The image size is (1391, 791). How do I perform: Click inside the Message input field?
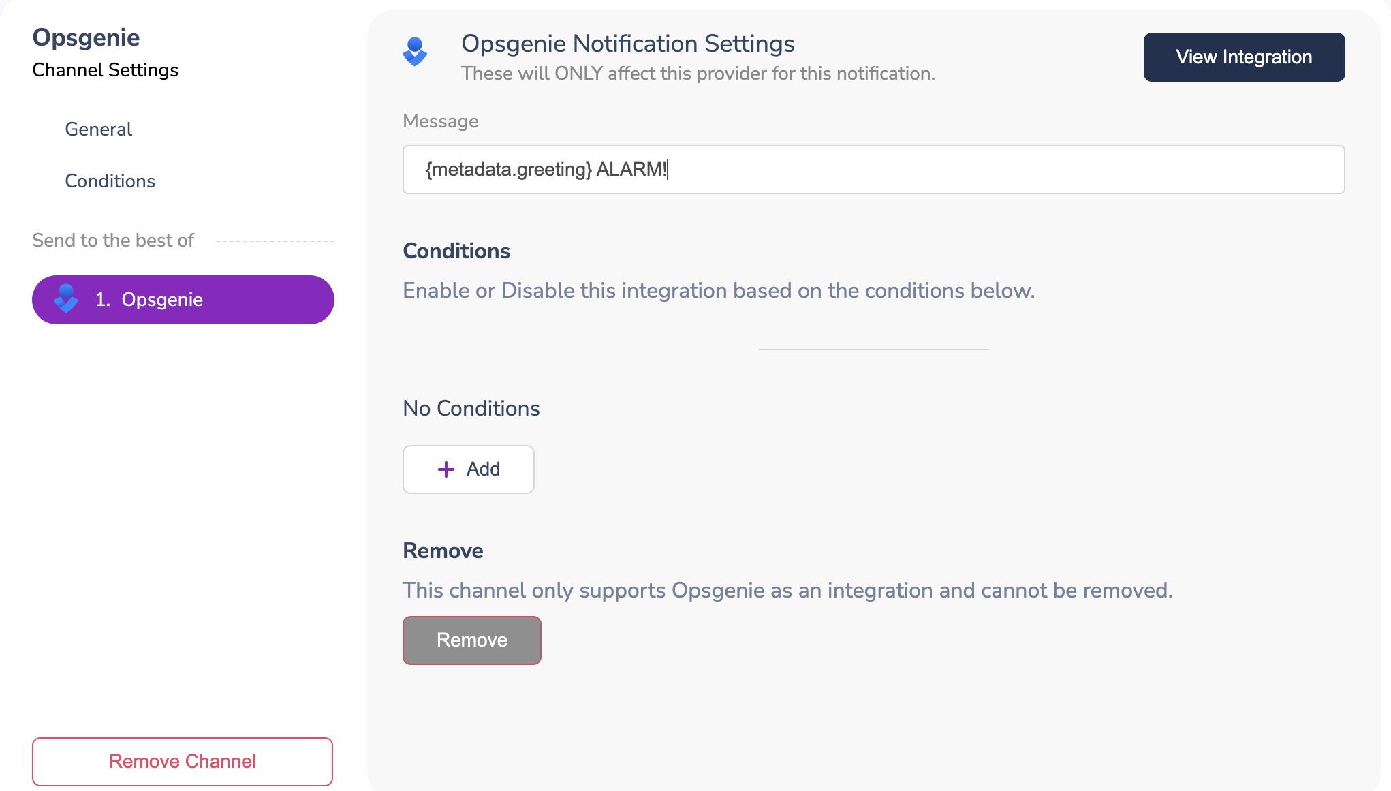(x=872, y=170)
